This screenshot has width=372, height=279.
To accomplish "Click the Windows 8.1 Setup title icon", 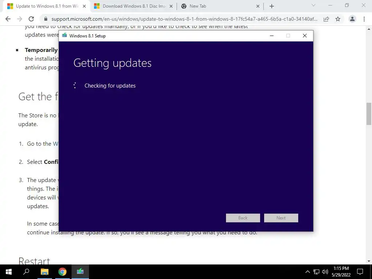I will point(64,36).
